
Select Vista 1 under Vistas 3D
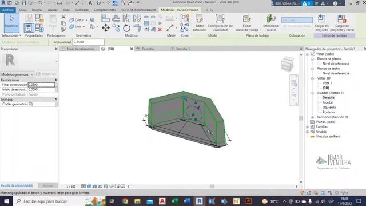[327, 83]
